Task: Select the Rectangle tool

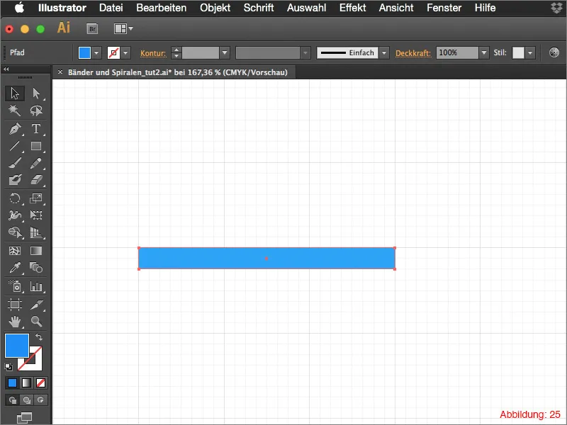Action: 36,146
